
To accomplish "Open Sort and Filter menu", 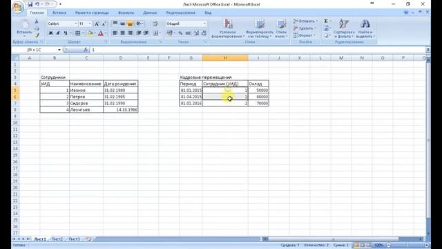I will pos(344,28).
